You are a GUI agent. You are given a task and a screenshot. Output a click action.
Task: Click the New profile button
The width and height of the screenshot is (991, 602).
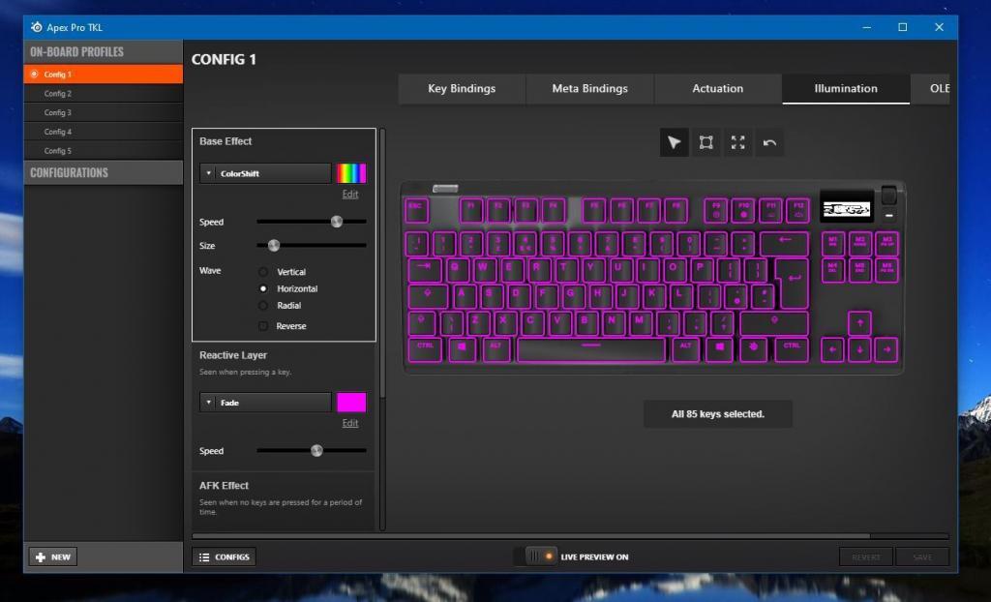[53, 557]
